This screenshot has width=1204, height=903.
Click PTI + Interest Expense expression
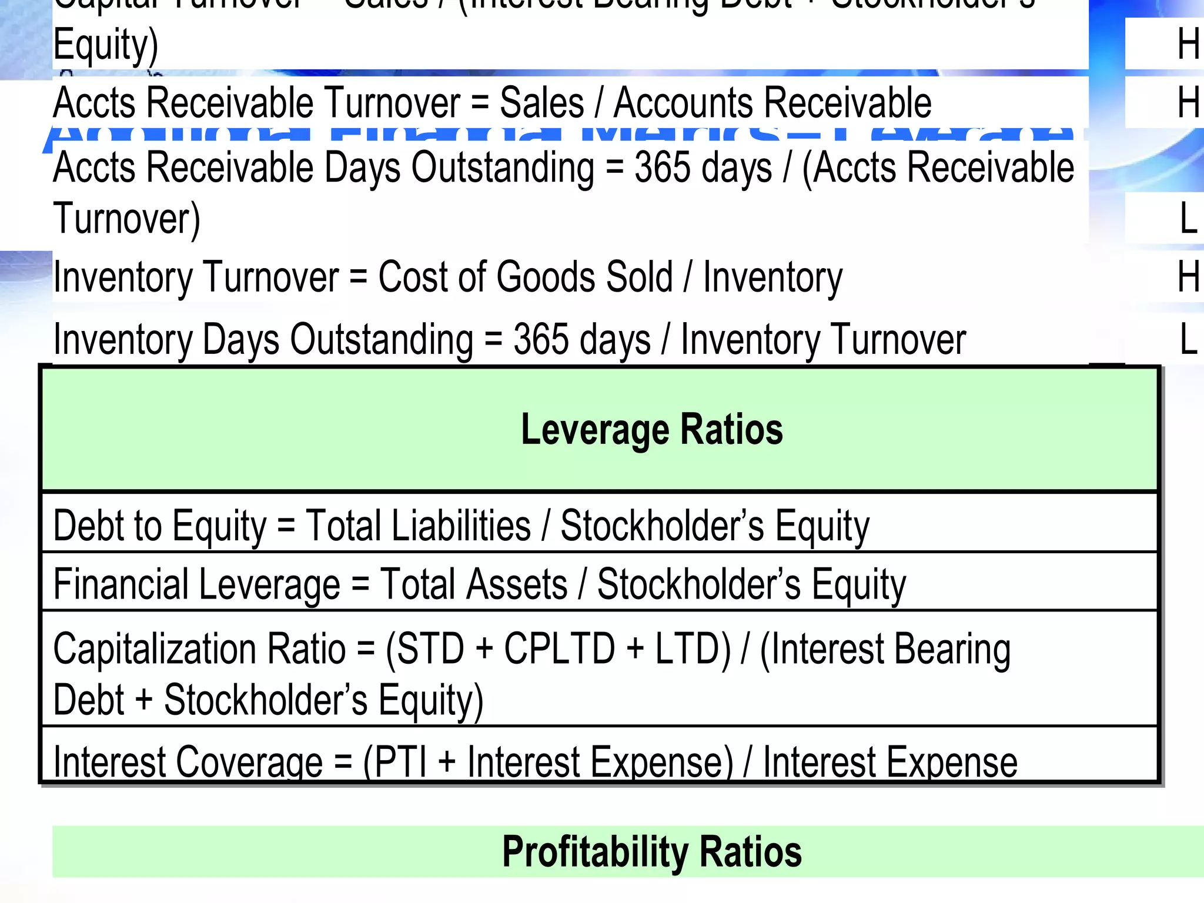tap(549, 761)
